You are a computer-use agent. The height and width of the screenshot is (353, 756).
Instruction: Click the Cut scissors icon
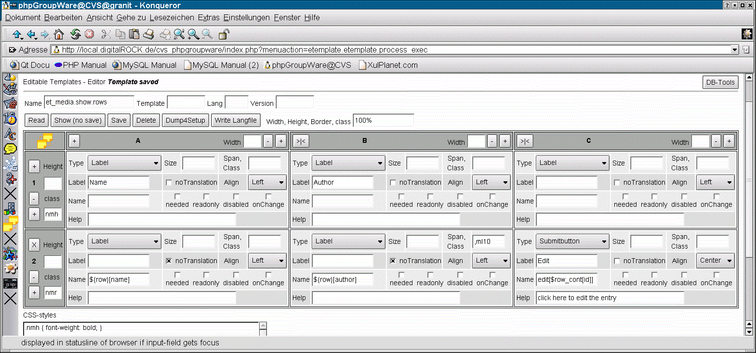click(x=106, y=34)
